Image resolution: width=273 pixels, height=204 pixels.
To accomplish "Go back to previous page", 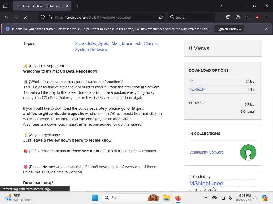I will [x=6, y=17].
